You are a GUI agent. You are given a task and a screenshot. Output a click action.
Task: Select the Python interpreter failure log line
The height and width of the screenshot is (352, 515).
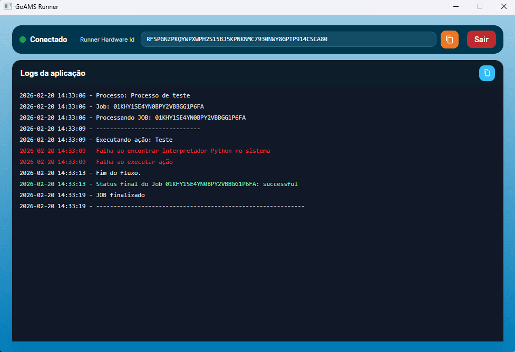tap(144, 151)
